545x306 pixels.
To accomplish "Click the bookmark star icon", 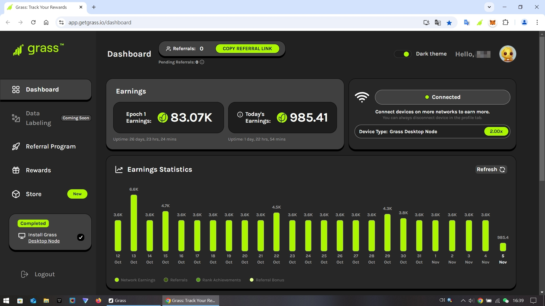I will [449, 23].
